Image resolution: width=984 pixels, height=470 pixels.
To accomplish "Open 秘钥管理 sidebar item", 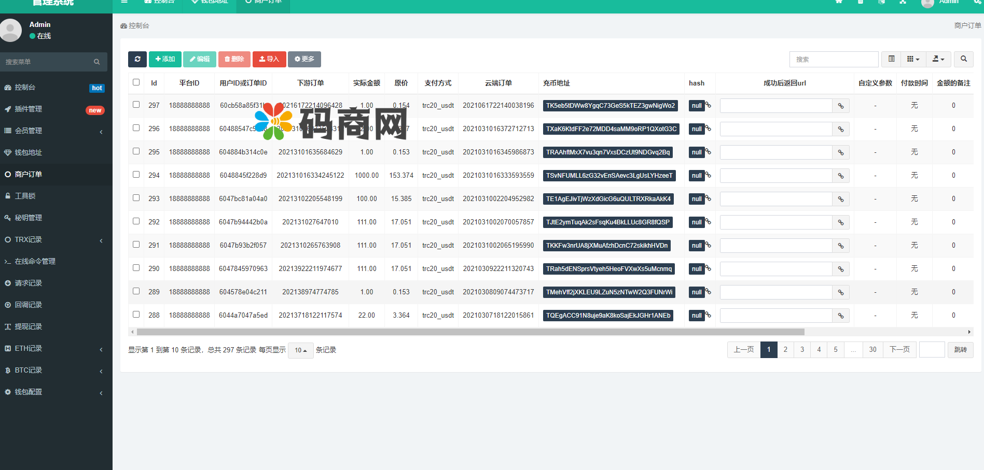I will (x=29, y=218).
